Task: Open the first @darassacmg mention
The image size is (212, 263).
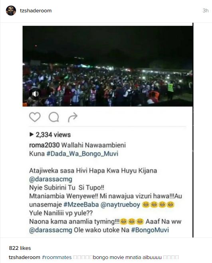Action: (x=51, y=179)
